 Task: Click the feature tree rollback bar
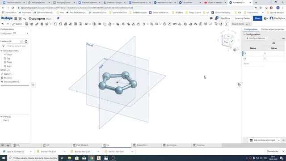click(15, 85)
